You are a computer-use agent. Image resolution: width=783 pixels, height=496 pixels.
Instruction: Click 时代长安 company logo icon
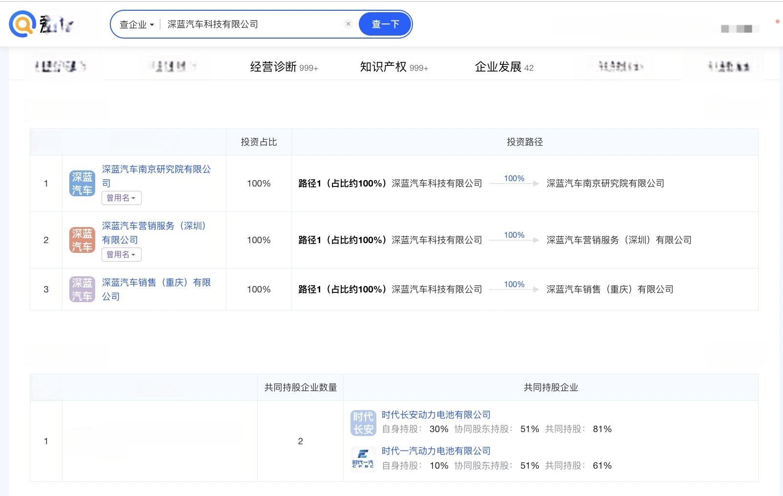363,423
